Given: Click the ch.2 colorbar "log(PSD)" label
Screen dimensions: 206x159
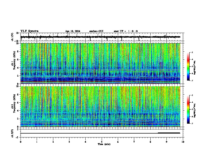Looking at the screenshot, I should point(195,110).
